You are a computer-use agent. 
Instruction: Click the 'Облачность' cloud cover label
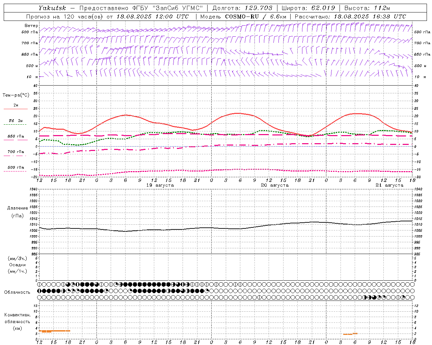tap(17, 292)
